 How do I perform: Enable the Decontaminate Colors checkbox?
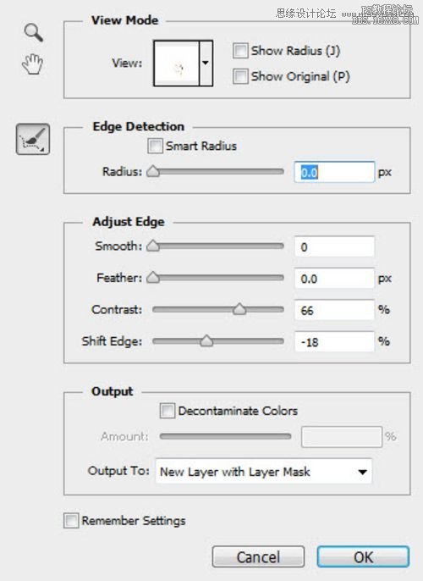tap(168, 411)
